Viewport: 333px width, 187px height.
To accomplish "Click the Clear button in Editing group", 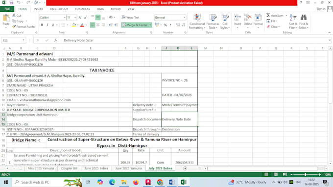I will coord(273,27).
